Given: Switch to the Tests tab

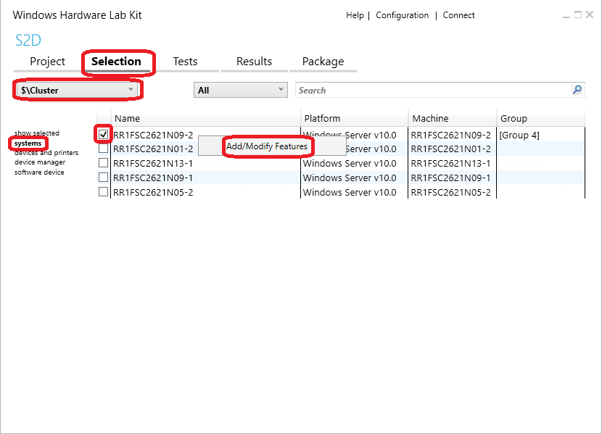Looking at the screenshot, I should [x=185, y=61].
